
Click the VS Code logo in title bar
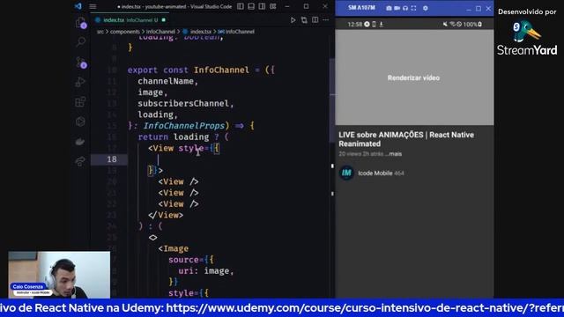click(78, 6)
